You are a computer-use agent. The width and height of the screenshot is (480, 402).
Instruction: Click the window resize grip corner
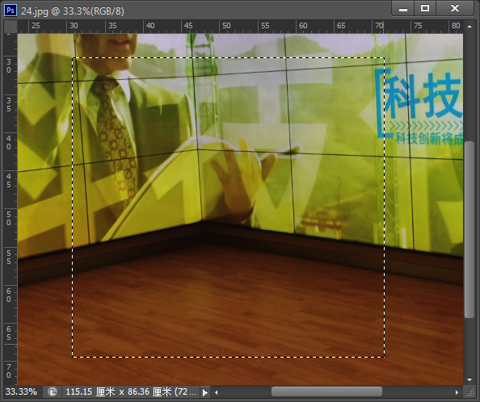pyautogui.click(x=469, y=392)
